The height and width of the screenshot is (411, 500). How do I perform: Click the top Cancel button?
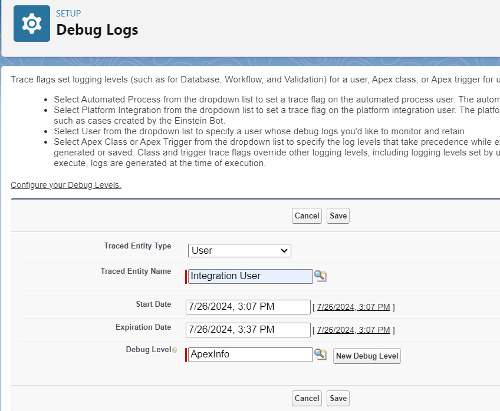(x=307, y=216)
